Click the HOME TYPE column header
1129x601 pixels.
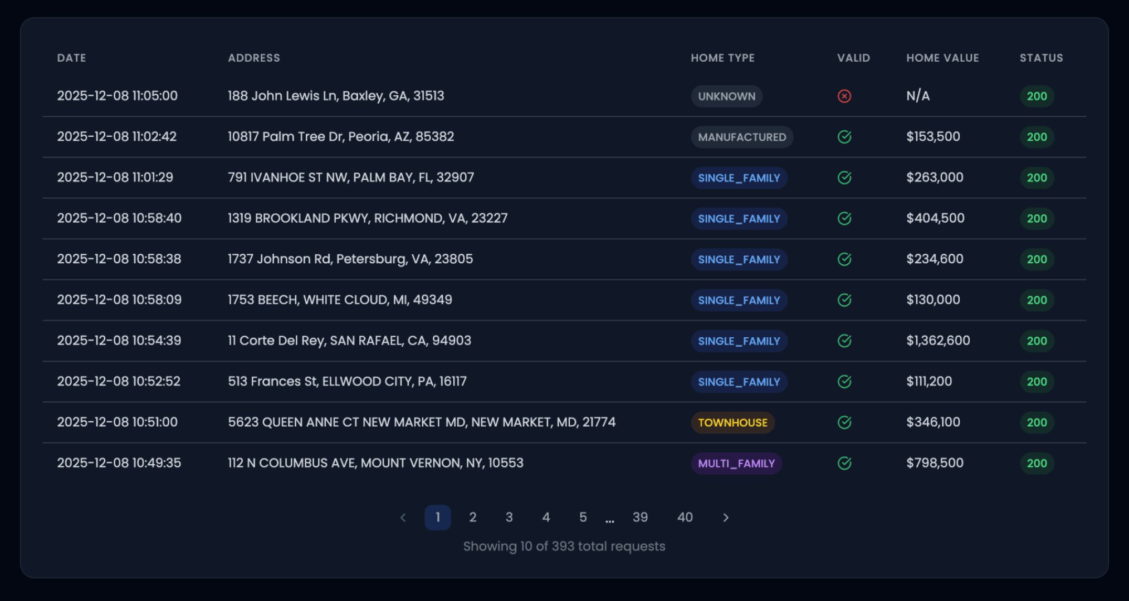pyautogui.click(x=722, y=57)
